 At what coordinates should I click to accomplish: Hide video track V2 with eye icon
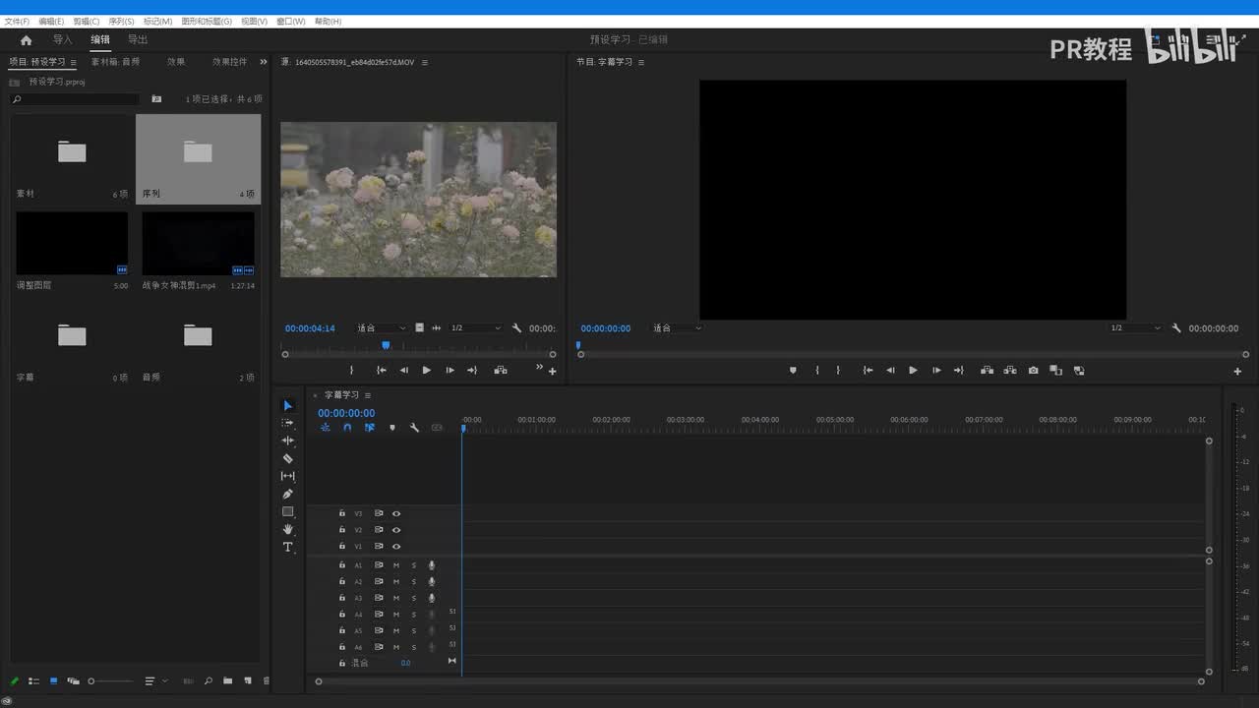396,530
